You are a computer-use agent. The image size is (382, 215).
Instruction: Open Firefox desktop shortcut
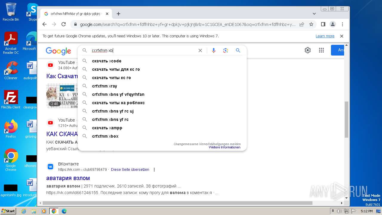coord(11,129)
